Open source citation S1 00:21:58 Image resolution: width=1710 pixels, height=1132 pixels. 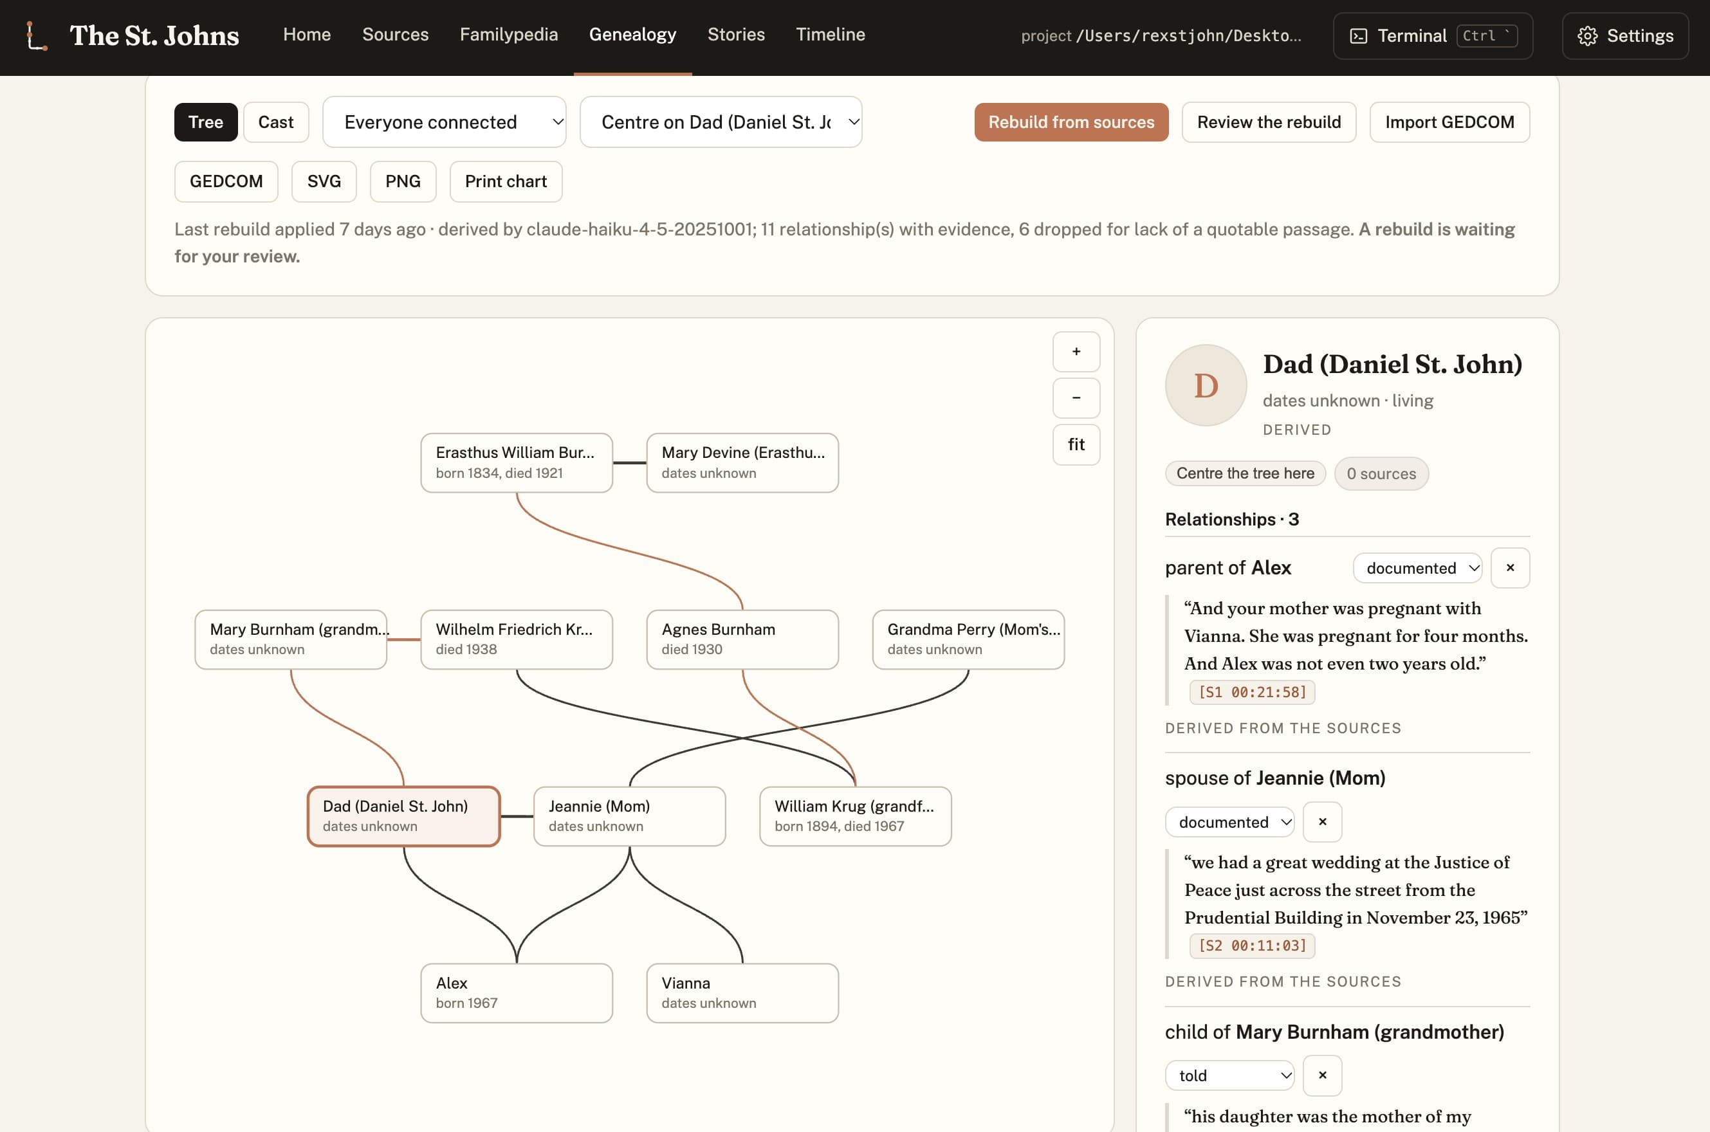tap(1252, 691)
